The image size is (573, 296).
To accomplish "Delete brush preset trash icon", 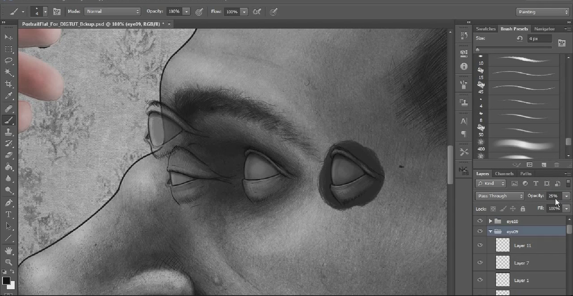I will [x=557, y=165].
